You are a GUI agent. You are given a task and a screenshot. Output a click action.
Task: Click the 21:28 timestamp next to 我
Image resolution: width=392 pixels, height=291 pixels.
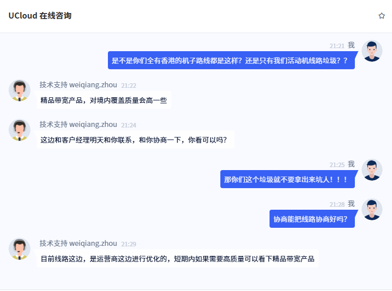pyautogui.click(x=337, y=205)
